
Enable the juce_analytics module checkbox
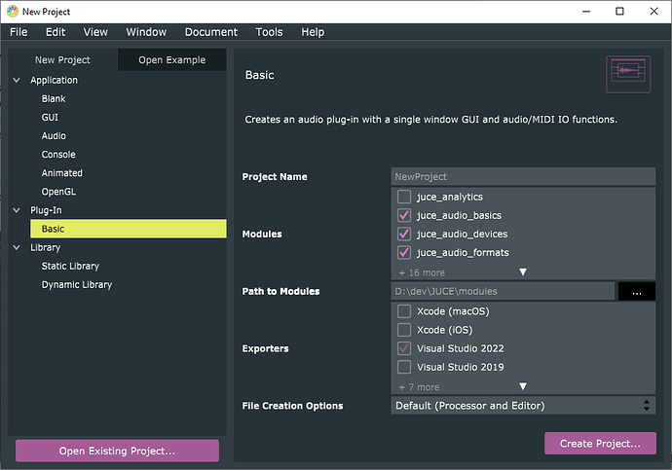coord(404,197)
